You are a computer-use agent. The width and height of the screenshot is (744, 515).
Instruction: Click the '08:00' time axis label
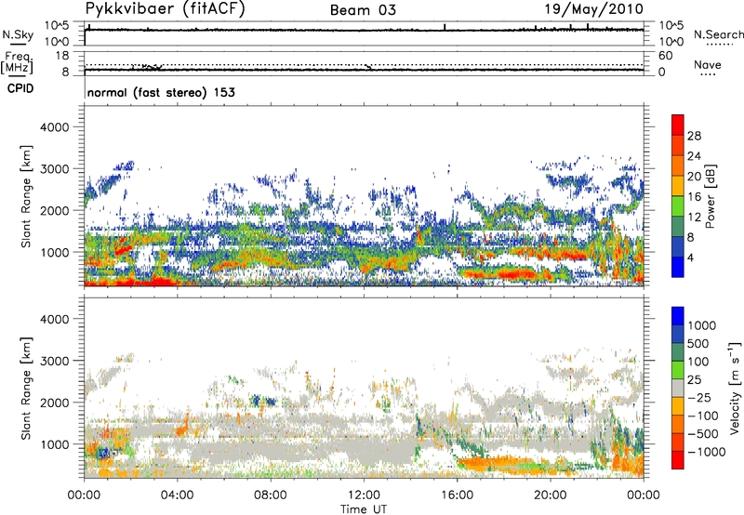pyautogui.click(x=271, y=495)
